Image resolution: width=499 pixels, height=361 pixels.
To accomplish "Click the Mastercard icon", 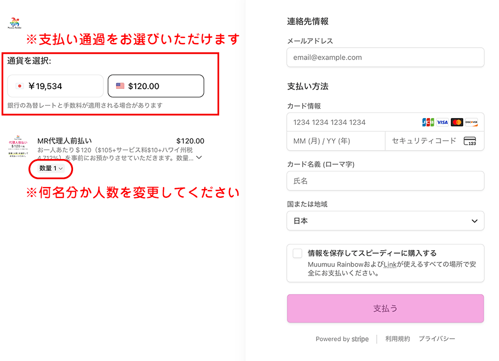I will click(457, 122).
